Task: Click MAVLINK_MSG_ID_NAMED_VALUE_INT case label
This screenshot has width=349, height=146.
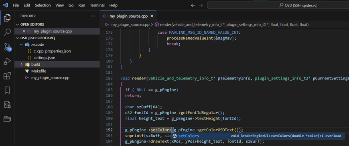Action: (204, 32)
